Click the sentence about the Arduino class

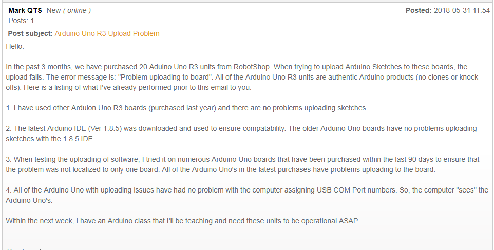182,221
